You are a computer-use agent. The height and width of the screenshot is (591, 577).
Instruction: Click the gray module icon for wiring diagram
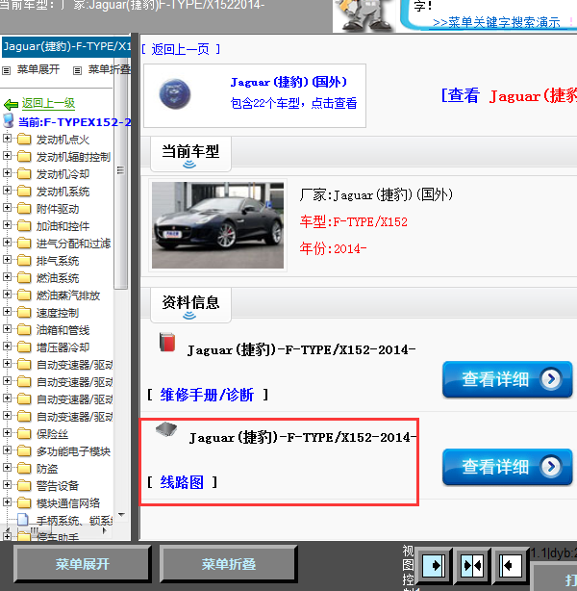(166, 429)
